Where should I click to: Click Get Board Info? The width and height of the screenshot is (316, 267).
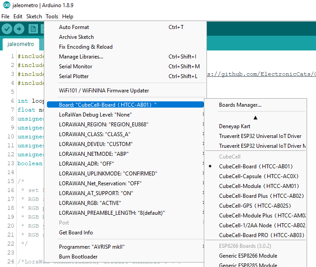coord(125,233)
